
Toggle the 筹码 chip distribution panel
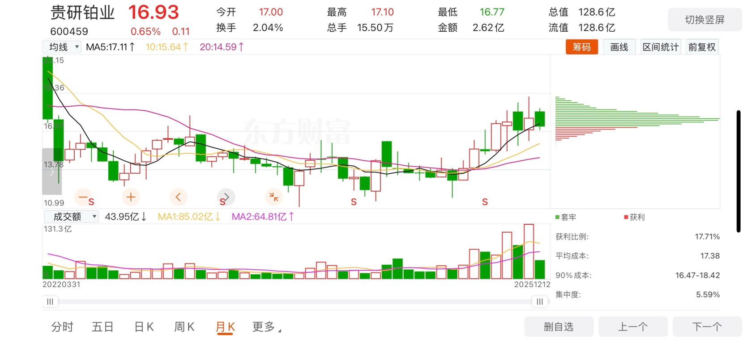tap(582, 47)
